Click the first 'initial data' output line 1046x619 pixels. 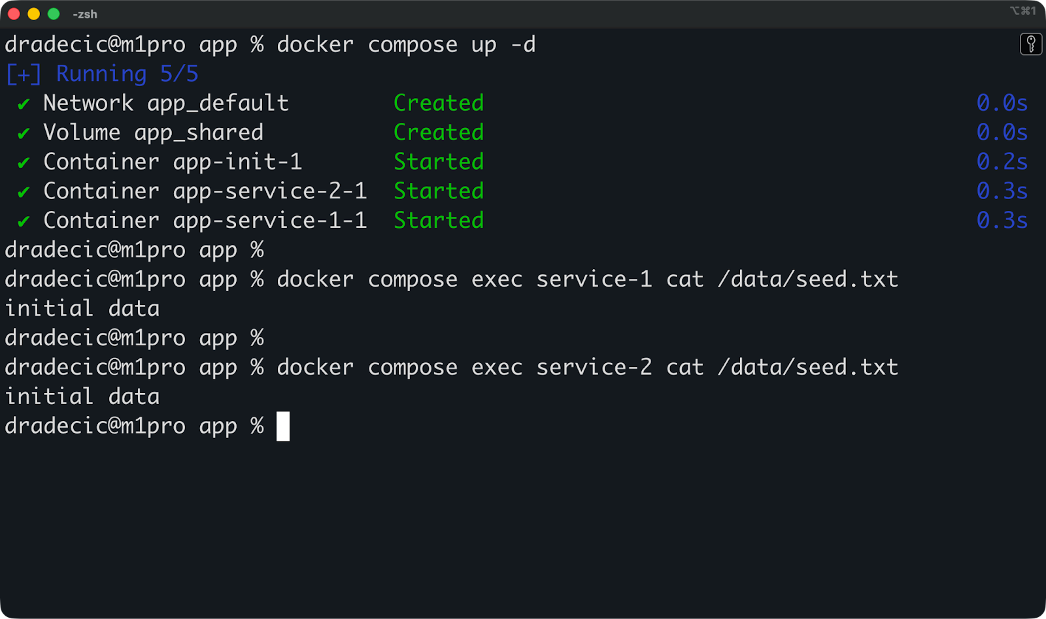82,309
